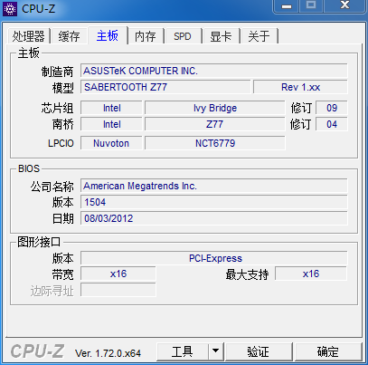Select the NCT6779 field
The height and width of the screenshot is (365, 368).
[x=215, y=143]
